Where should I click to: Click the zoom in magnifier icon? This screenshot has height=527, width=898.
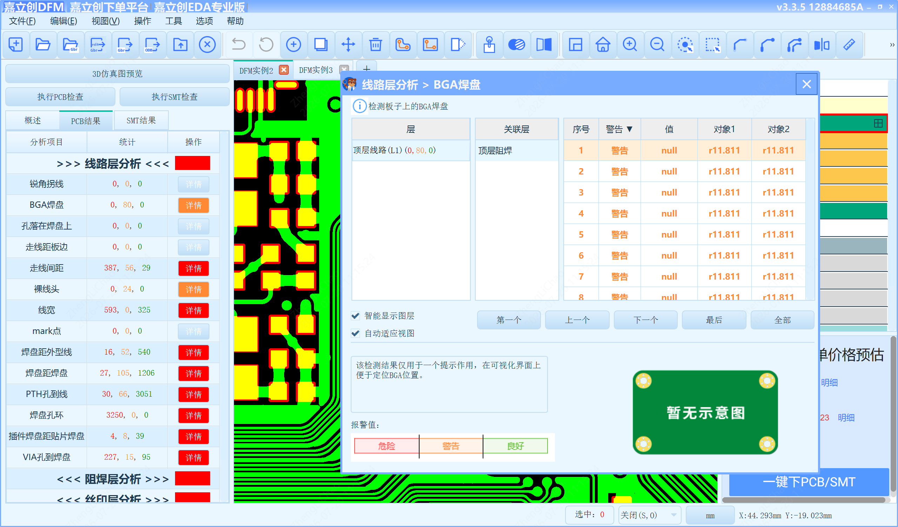coord(630,45)
